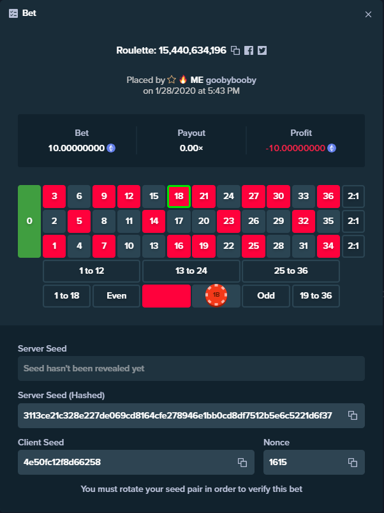Share the bet on Twitter
384x513 pixels.
click(x=262, y=50)
